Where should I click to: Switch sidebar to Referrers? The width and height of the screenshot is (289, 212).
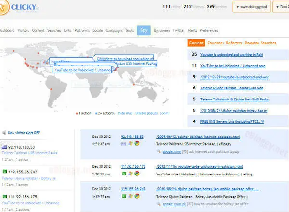[x=234, y=43]
